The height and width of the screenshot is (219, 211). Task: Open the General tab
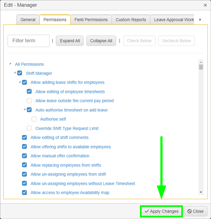(28, 20)
